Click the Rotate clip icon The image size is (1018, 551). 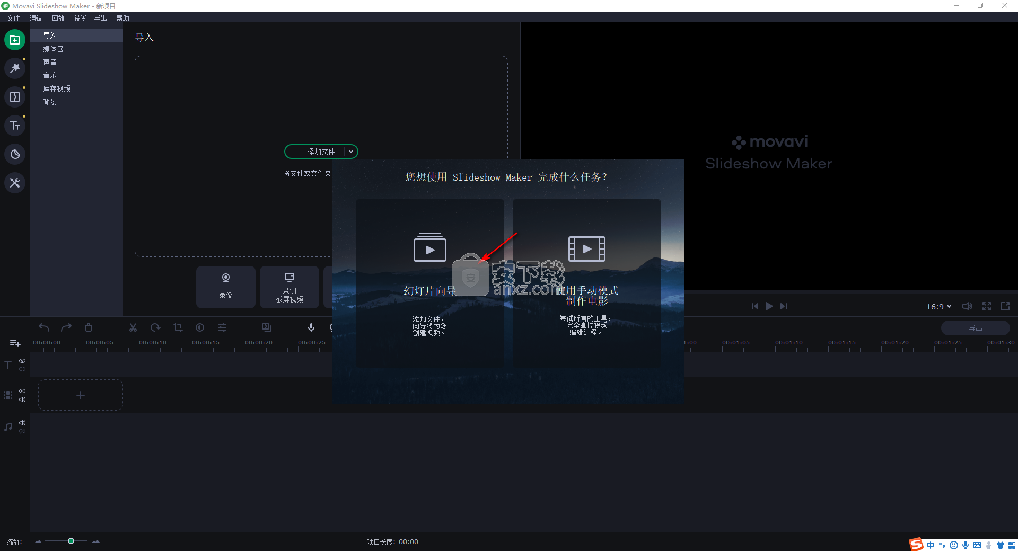pyautogui.click(x=155, y=327)
